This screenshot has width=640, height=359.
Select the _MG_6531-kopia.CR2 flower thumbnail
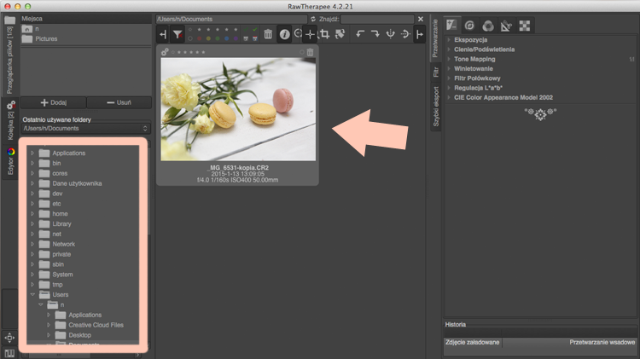[x=238, y=109]
